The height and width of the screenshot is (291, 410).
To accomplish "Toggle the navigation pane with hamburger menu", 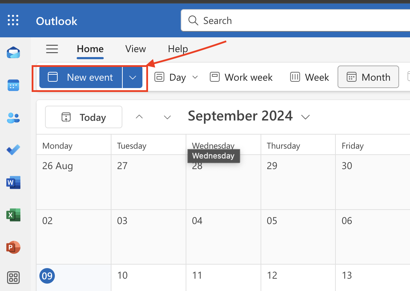I will click(52, 49).
